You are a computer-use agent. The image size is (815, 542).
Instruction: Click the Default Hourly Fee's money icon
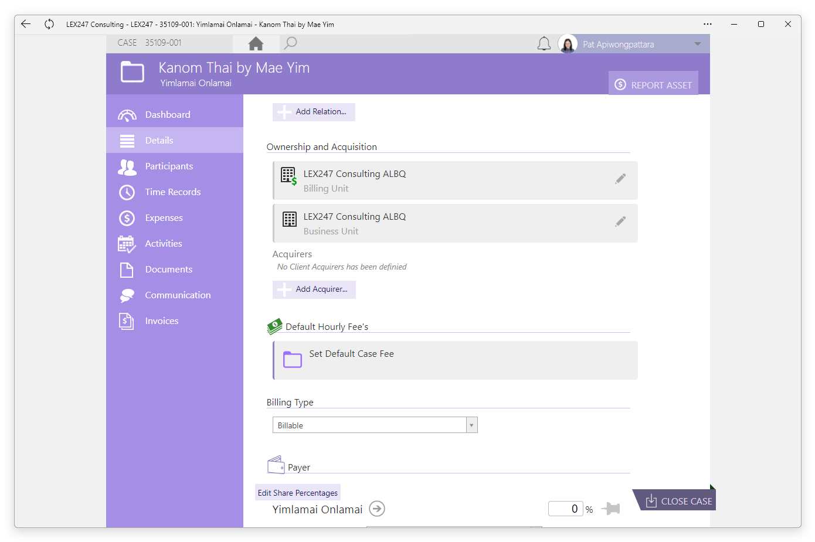pos(274,326)
